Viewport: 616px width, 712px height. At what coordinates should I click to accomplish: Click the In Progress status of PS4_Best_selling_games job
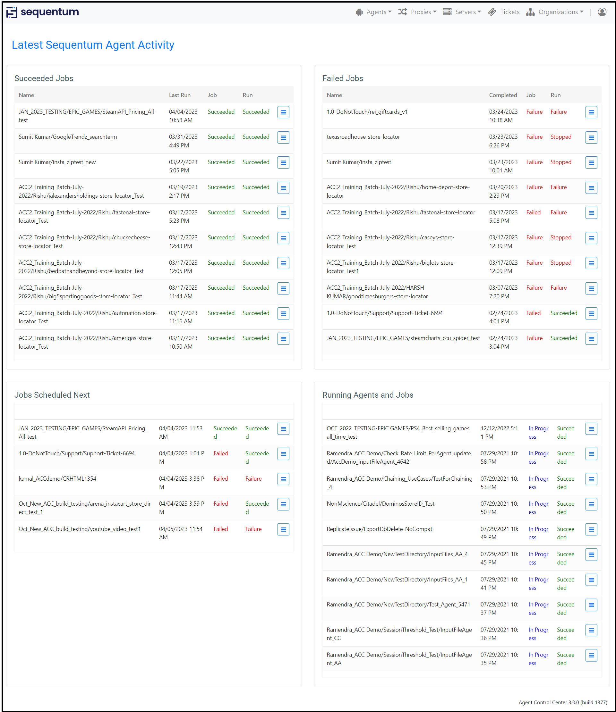538,432
